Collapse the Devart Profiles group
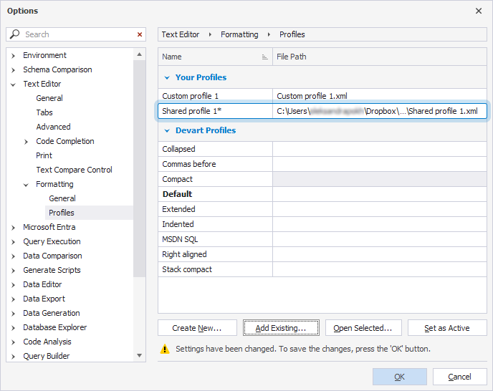Viewport: 493px width, 391px height. tap(167, 130)
